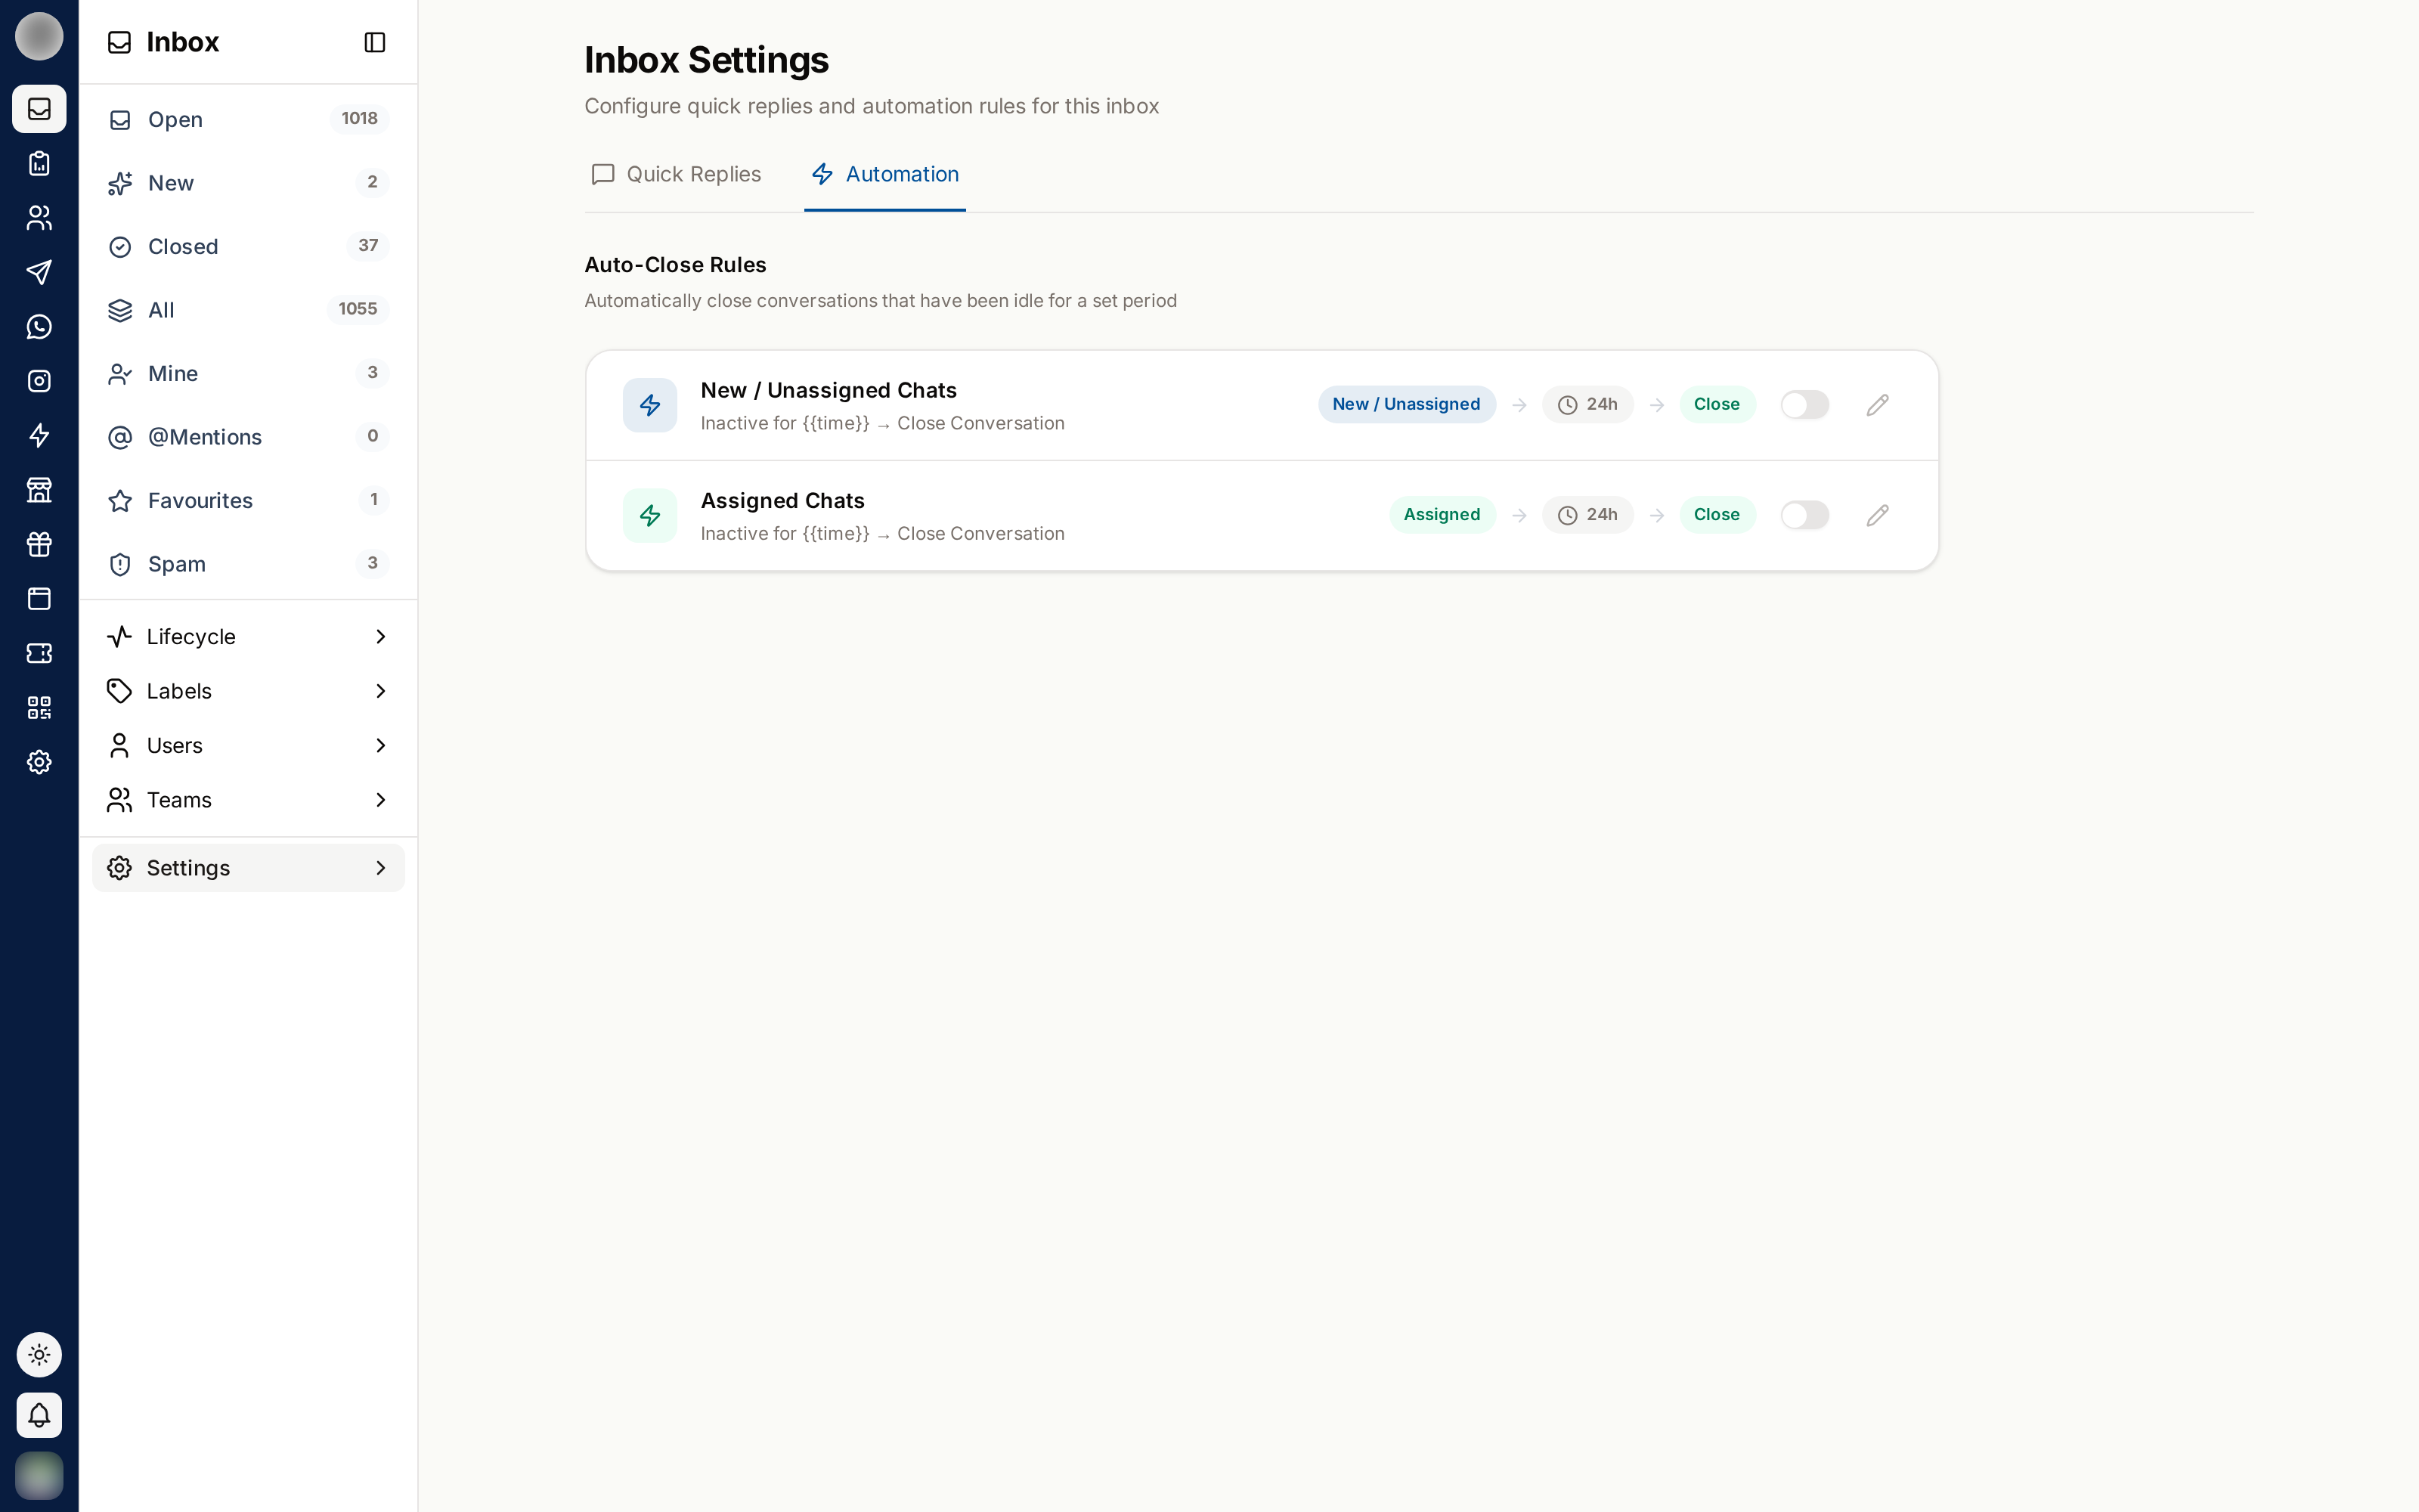Click the Assigned status badge

1442,515
